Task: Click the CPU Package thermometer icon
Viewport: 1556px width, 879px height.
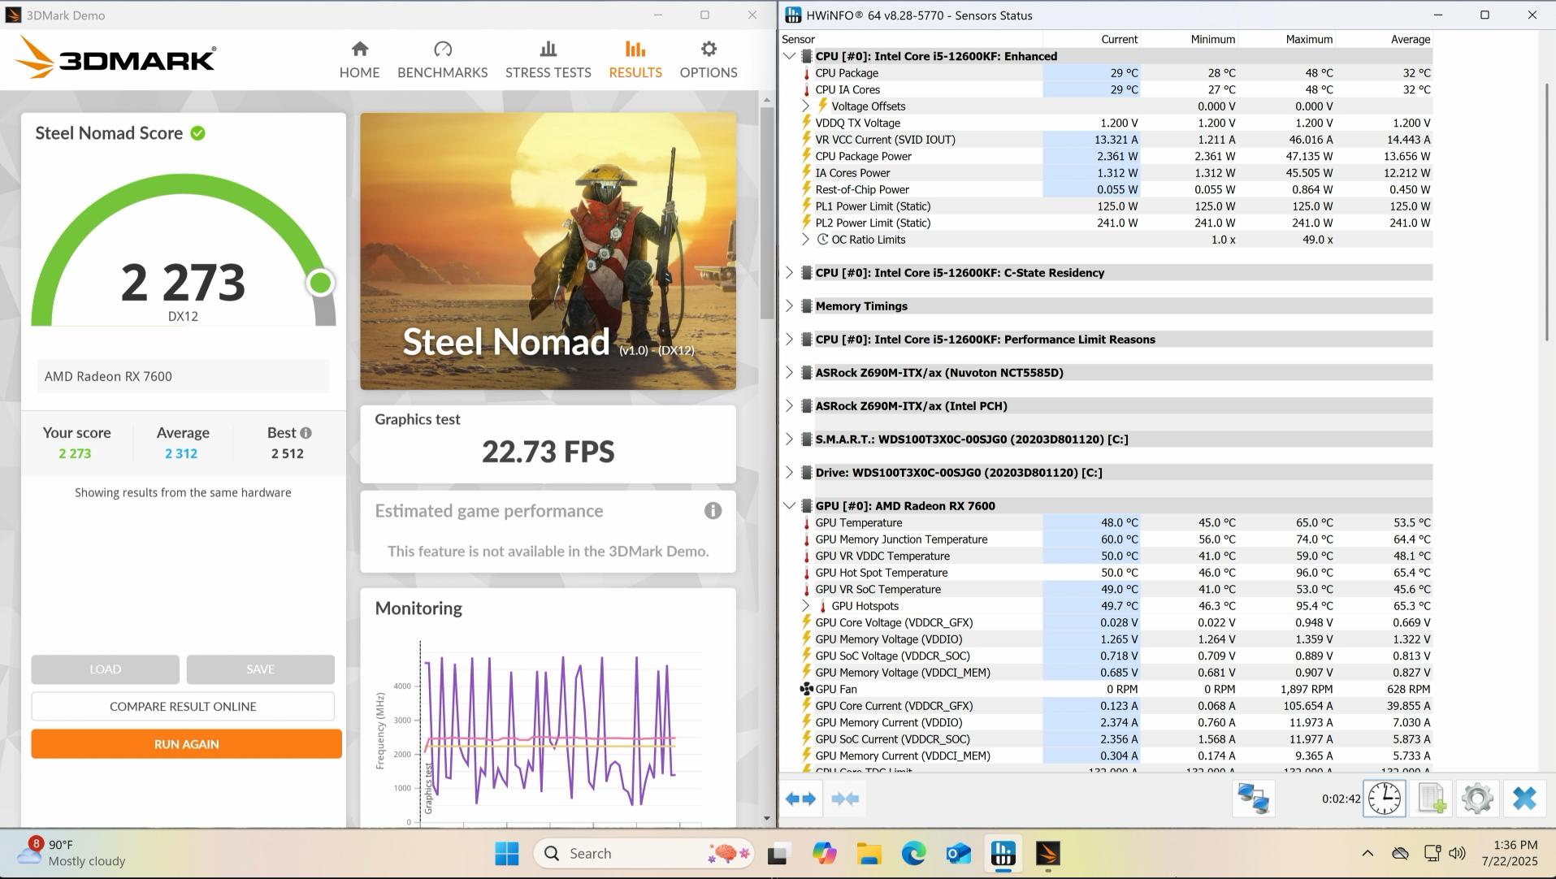Action: [807, 73]
